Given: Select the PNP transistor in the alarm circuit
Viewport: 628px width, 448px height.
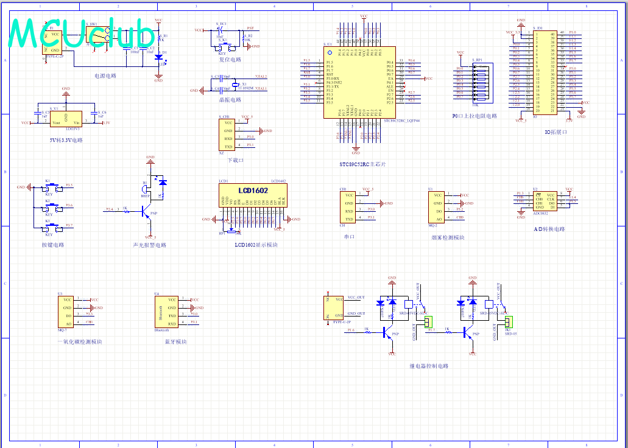Looking at the screenshot, I should [146, 212].
